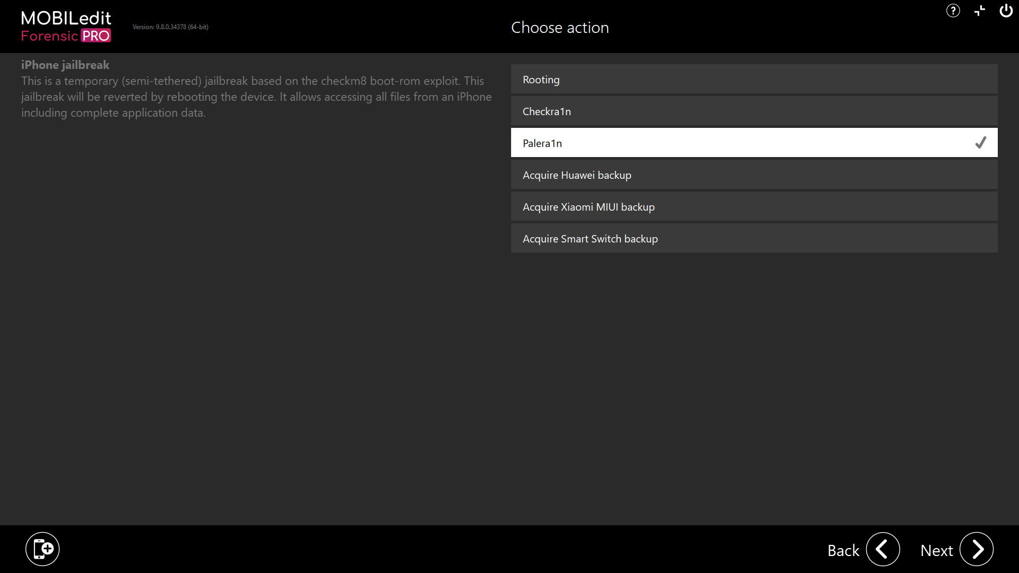
Task: Choose Acquire Huawei backup
Action: (x=754, y=175)
